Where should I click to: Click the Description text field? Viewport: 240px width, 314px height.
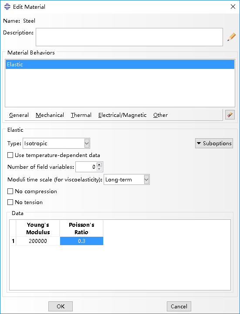[129, 37]
